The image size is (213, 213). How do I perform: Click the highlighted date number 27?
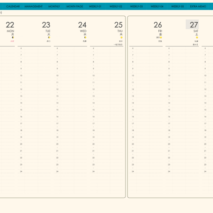[194, 25]
